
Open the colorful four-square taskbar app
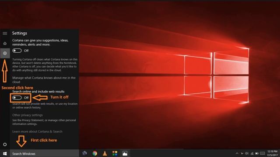pos(115,153)
